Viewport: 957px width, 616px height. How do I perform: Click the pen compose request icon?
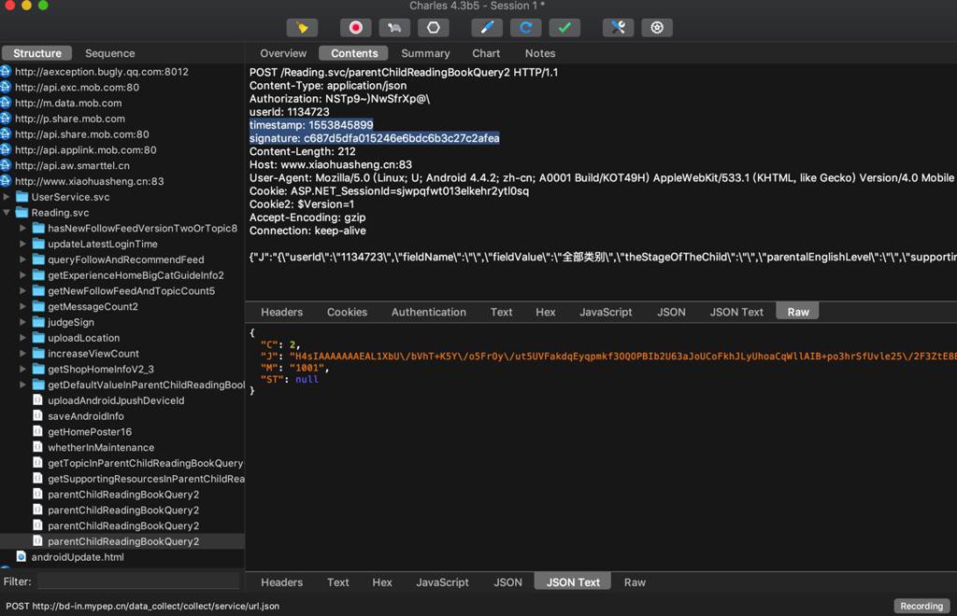(x=486, y=28)
